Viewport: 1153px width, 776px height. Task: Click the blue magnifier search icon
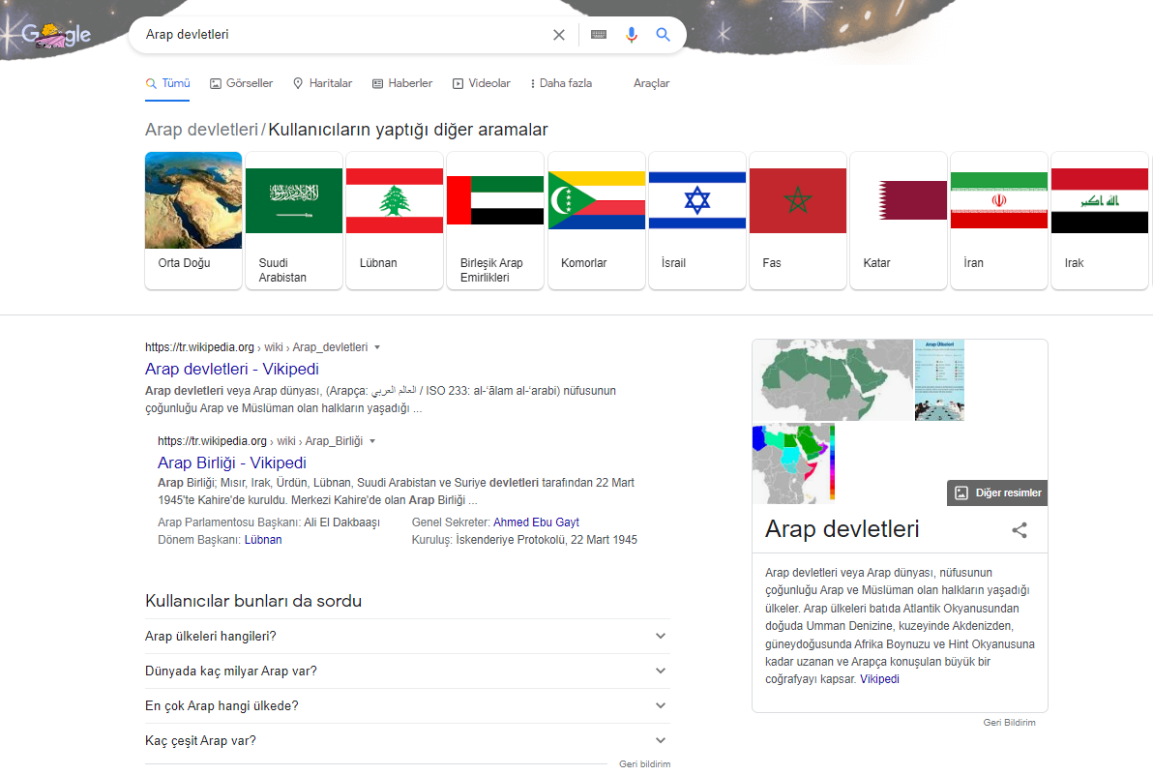tap(663, 35)
